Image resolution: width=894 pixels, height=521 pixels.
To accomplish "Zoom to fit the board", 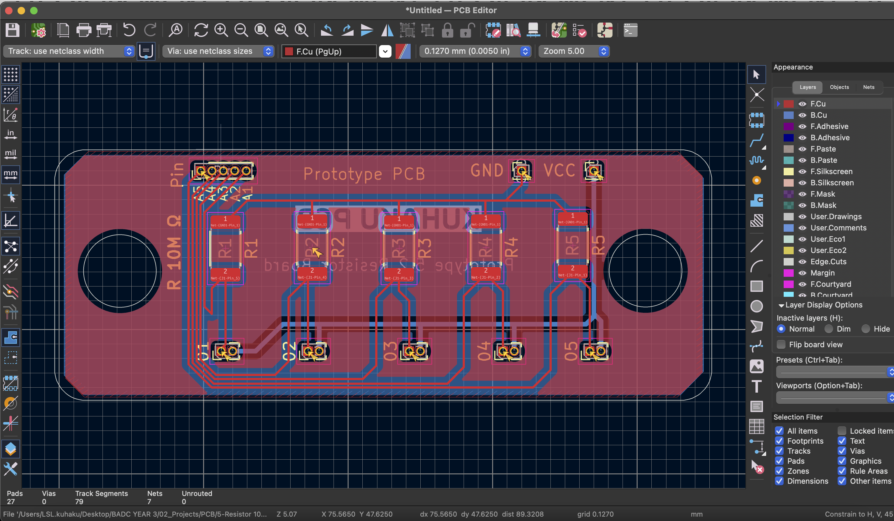I will click(x=261, y=30).
